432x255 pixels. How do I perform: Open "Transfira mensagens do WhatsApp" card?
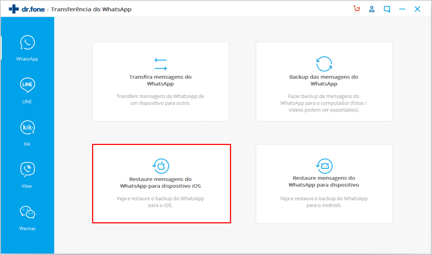click(x=161, y=81)
